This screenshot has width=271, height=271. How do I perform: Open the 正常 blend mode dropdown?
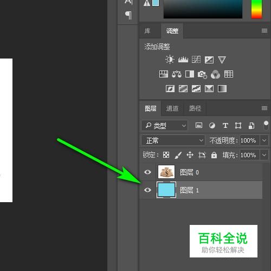click(x=173, y=140)
